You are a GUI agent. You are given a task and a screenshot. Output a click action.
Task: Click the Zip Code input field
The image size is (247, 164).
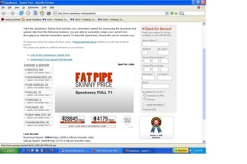coord(163,53)
